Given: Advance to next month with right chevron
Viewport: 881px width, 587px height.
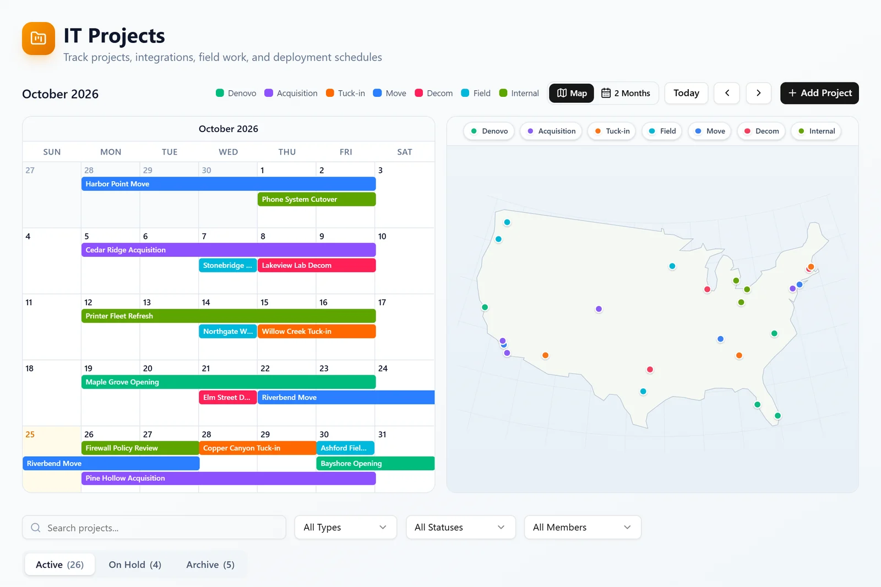Looking at the screenshot, I should pos(758,93).
